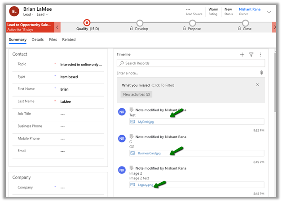Dismiss the What you missed panel
Screen dimensions: 282x202
pos(257,85)
